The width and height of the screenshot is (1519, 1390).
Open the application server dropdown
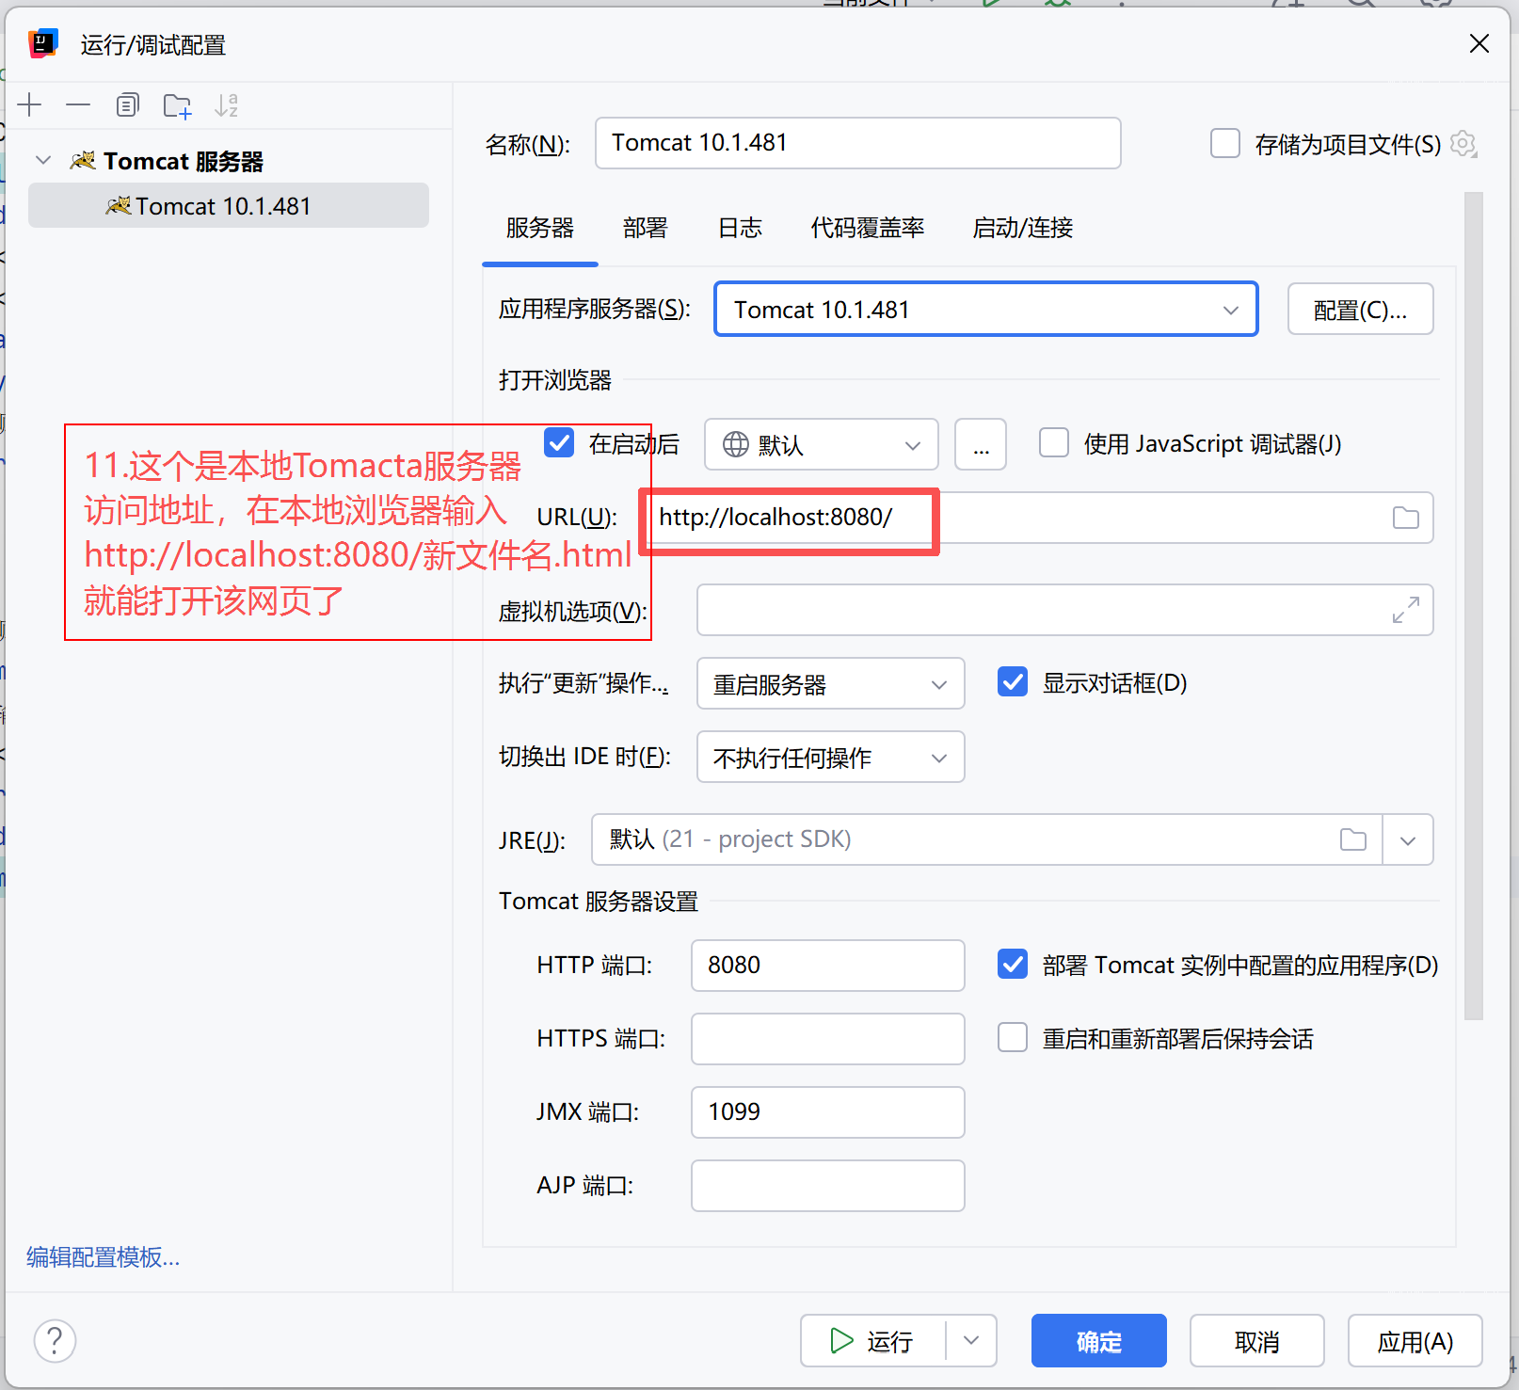(x=985, y=309)
